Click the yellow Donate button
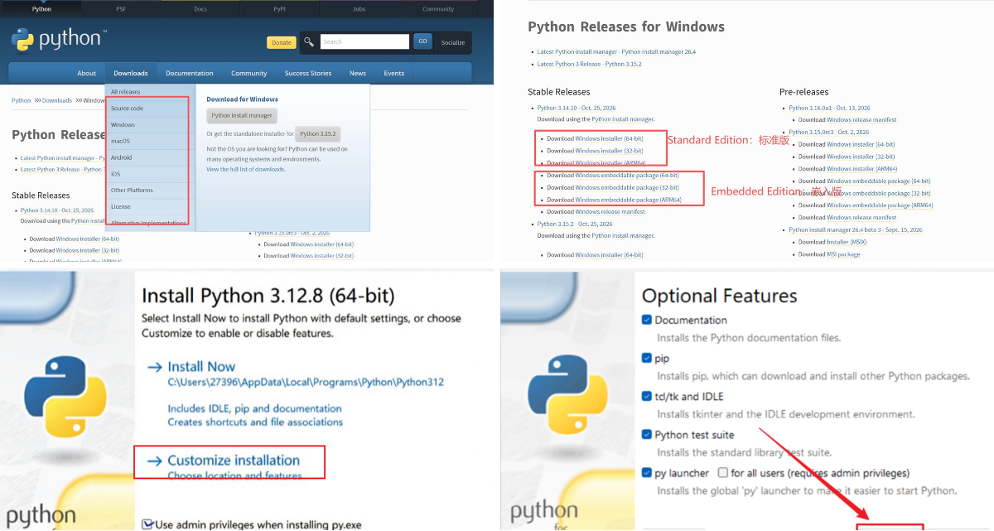This screenshot has height=531, width=994. (x=282, y=42)
